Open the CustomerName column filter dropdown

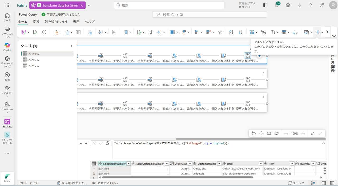pyautogui.click(x=219, y=164)
